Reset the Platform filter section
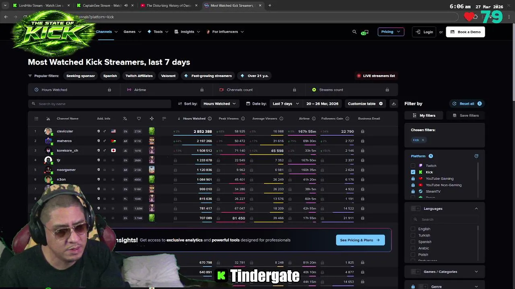 pyautogui.click(x=476, y=156)
